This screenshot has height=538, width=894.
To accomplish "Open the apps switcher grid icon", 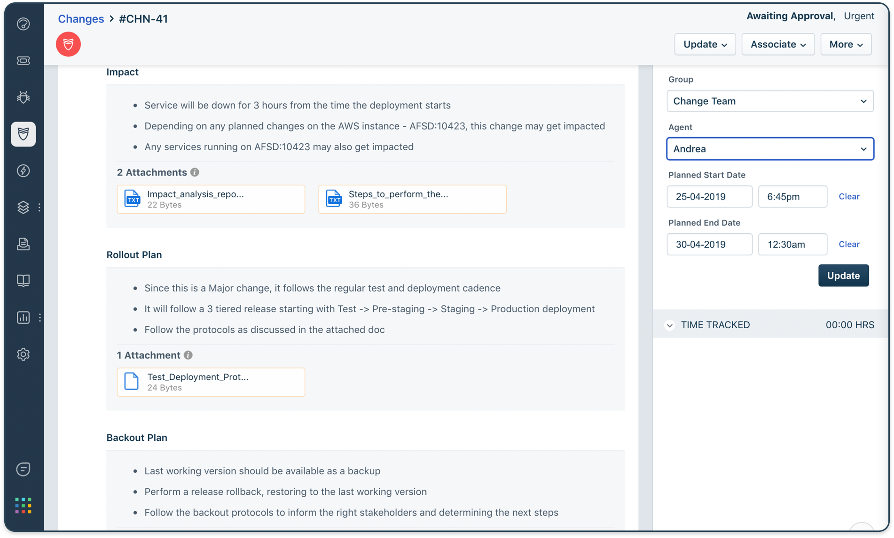I will tap(23, 505).
